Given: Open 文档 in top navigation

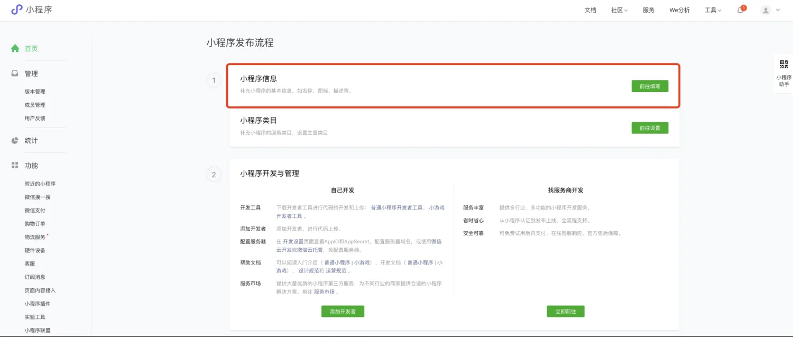Looking at the screenshot, I should click(x=590, y=10).
